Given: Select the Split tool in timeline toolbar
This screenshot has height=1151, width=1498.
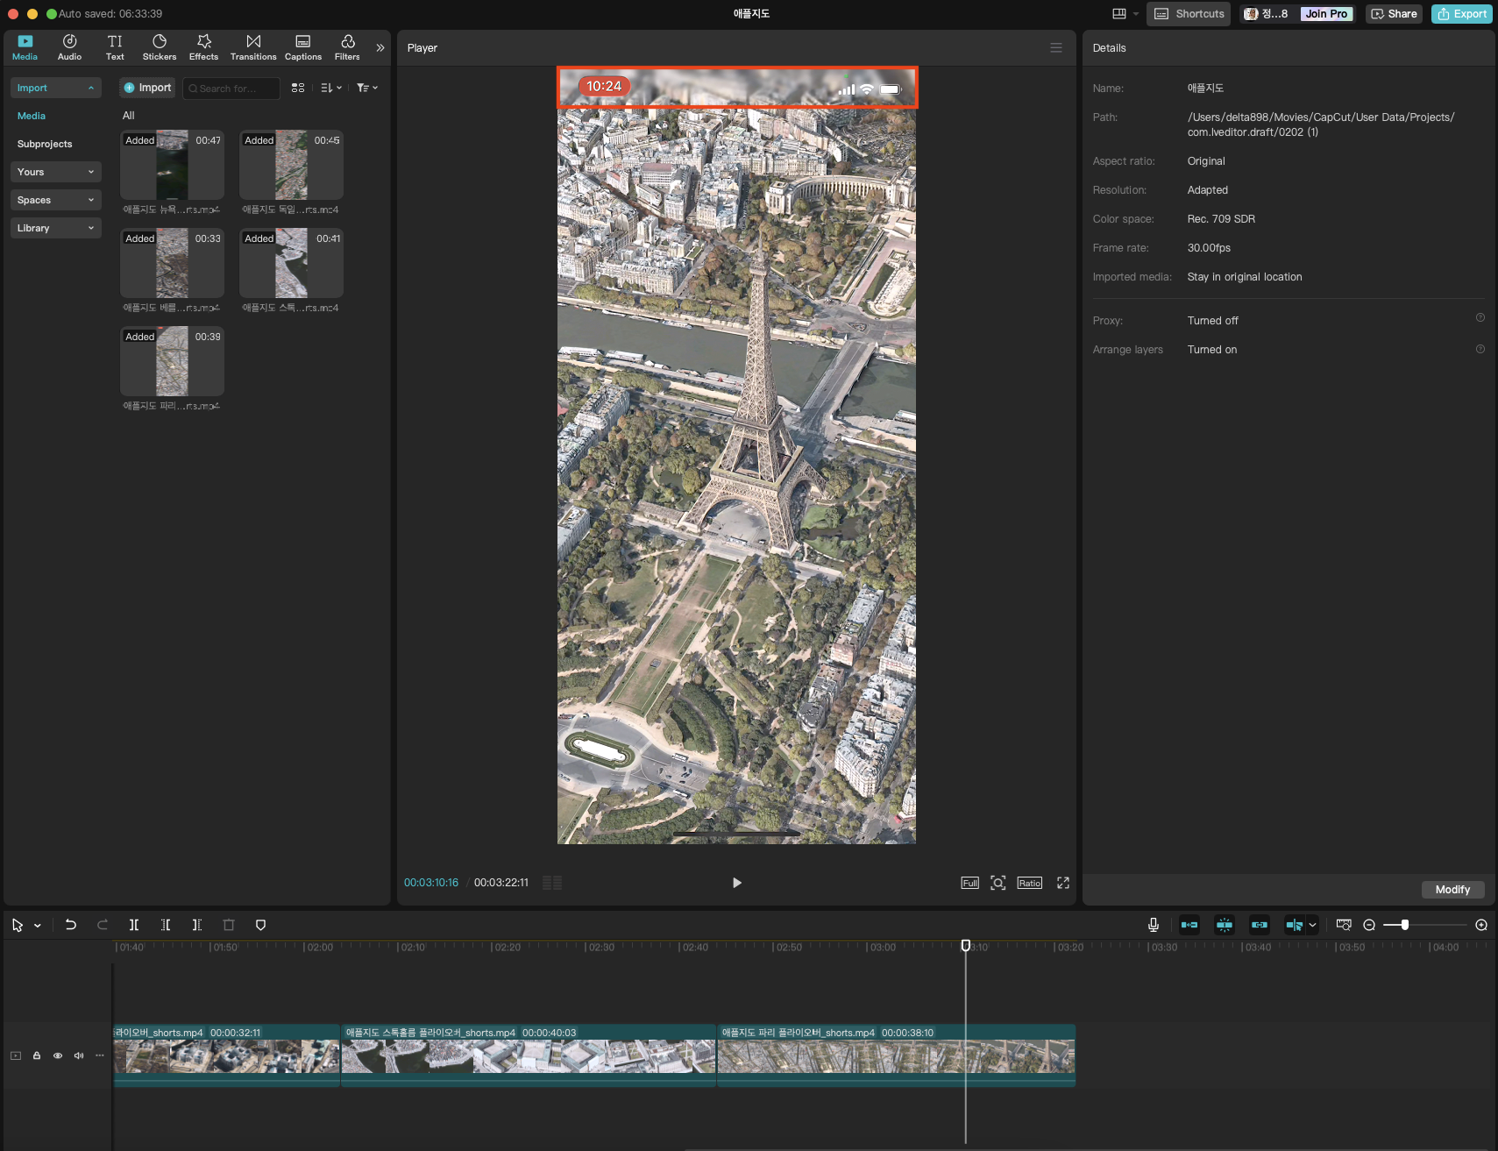Looking at the screenshot, I should pos(134,925).
